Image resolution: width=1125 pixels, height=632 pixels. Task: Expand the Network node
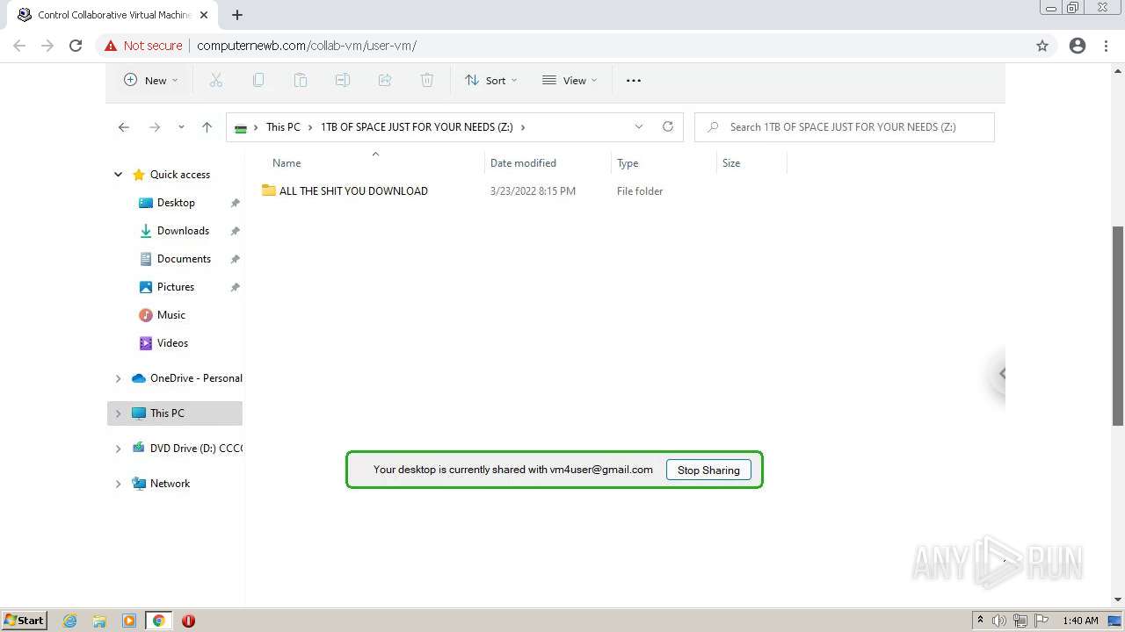(x=119, y=484)
